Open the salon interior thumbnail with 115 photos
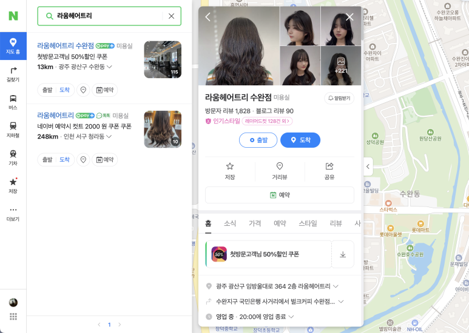This screenshot has width=469, height=333. pyautogui.click(x=163, y=59)
